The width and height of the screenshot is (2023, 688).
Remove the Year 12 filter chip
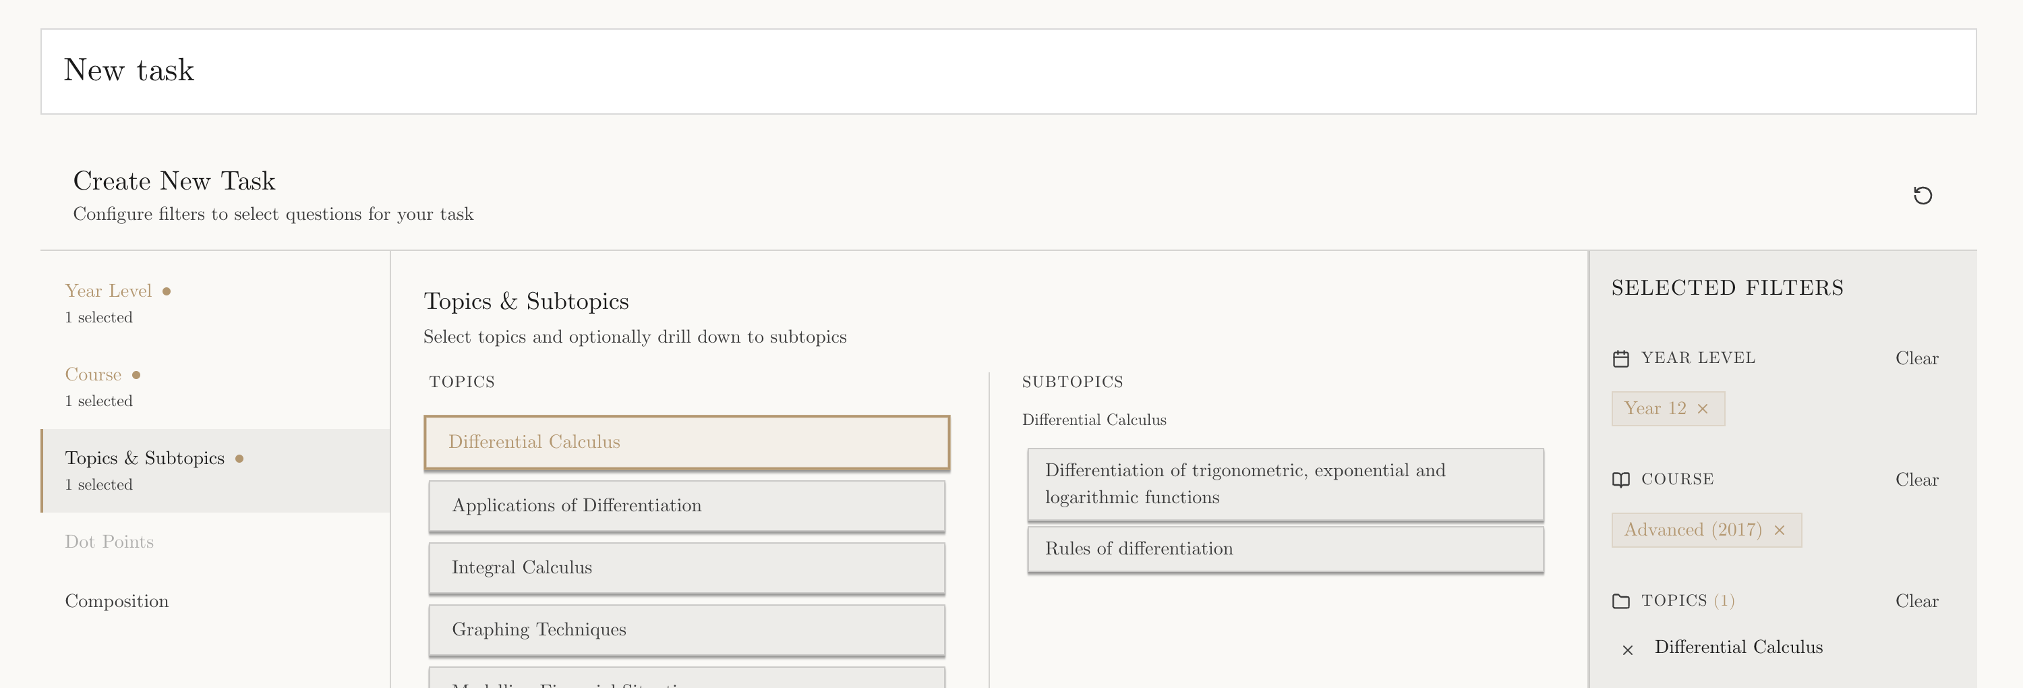pyautogui.click(x=1702, y=409)
